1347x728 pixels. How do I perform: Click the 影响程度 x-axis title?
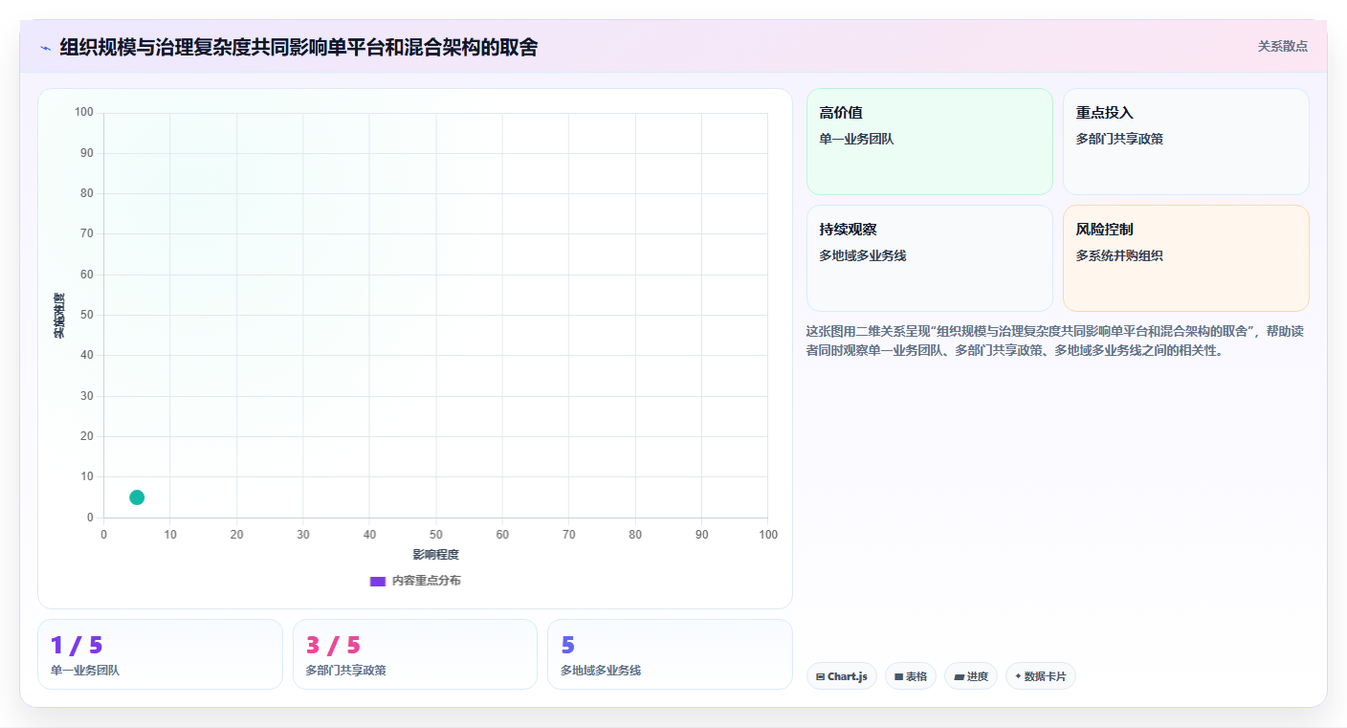(436, 555)
